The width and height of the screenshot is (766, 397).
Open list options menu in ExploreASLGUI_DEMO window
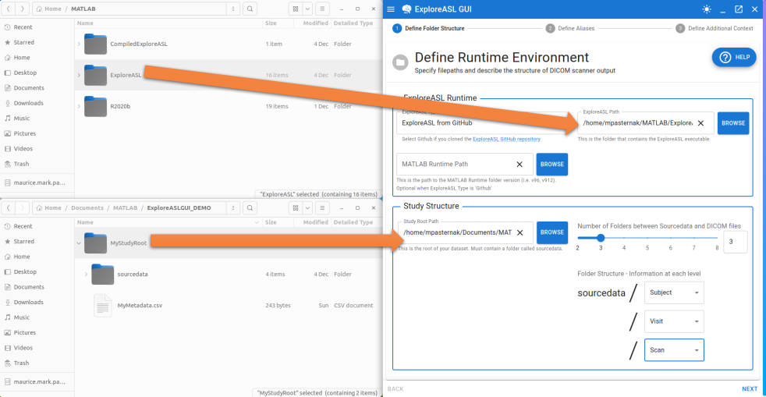point(322,208)
